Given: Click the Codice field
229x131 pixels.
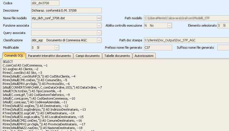Looking at the screenshot, I should click(x=45, y=3).
